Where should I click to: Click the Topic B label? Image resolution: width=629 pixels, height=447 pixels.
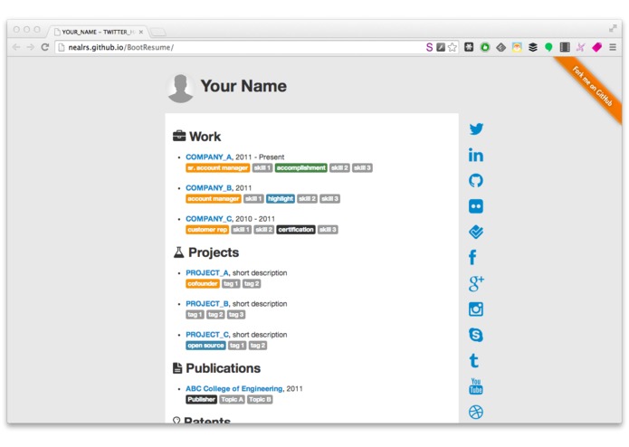tap(260, 399)
